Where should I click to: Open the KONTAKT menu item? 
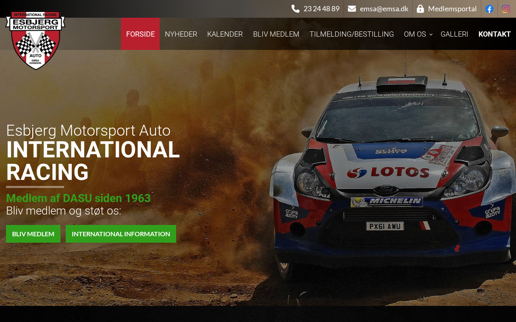coord(495,34)
